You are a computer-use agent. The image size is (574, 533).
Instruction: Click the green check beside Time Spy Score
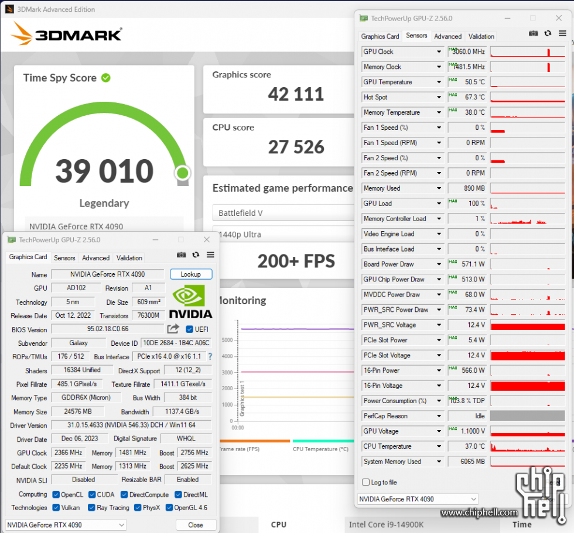(106, 78)
